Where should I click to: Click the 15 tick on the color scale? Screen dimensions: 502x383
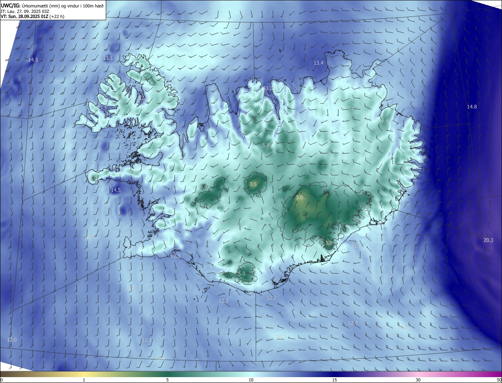pyautogui.click(x=335, y=380)
